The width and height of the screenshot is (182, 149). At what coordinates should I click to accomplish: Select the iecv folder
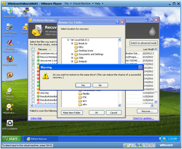[x=83, y=101]
